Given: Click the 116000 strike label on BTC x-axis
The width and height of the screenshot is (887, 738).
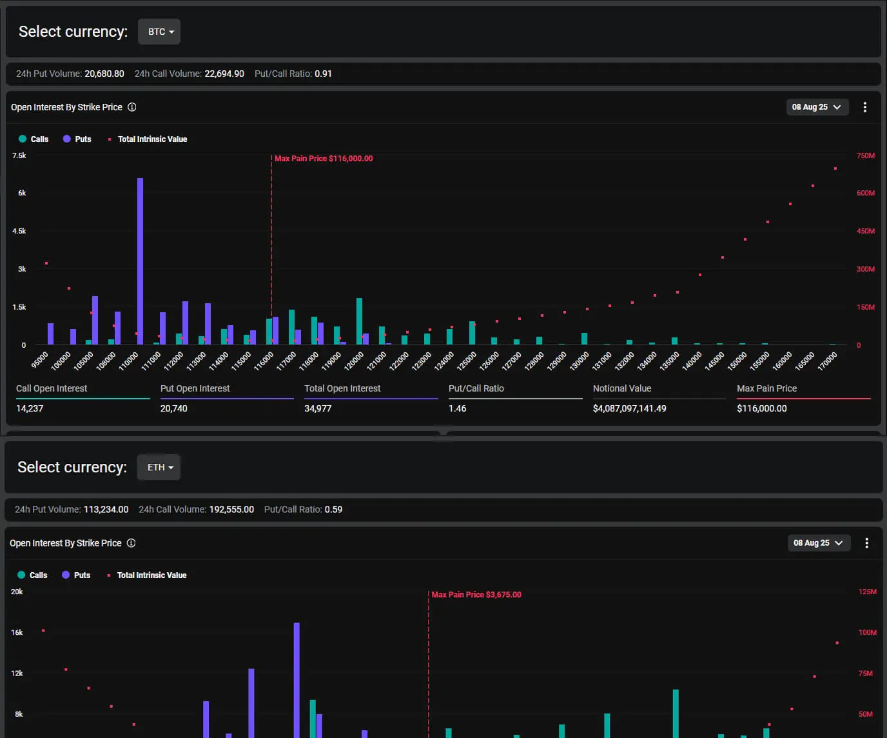Looking at the screenshot, I should pyautogui.click(x=264, y=361).
